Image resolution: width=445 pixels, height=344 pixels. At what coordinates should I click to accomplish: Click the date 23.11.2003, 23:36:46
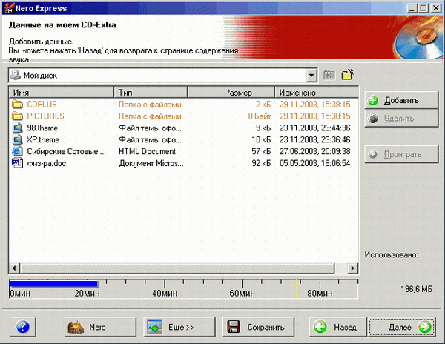point(314,139)
